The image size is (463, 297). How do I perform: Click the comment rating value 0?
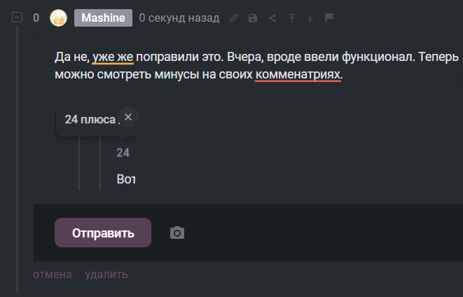(x=36, y=18)
